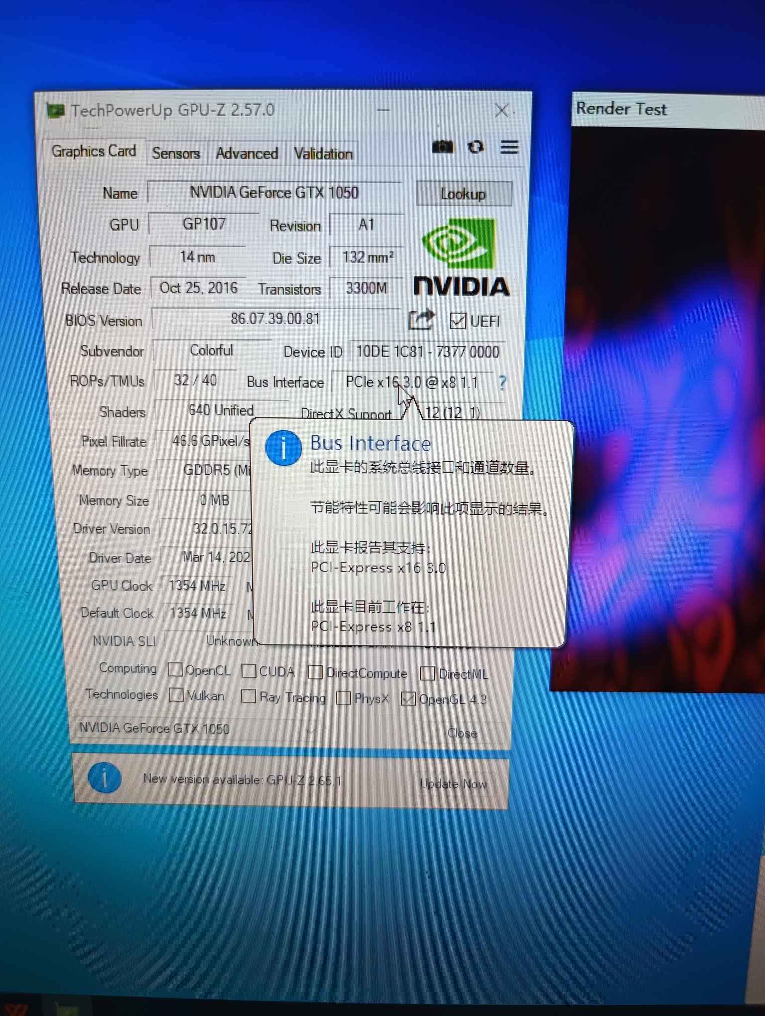Toggle the UEFI checkbox
Screen dimensions: 765x1016
pos(458,321)
